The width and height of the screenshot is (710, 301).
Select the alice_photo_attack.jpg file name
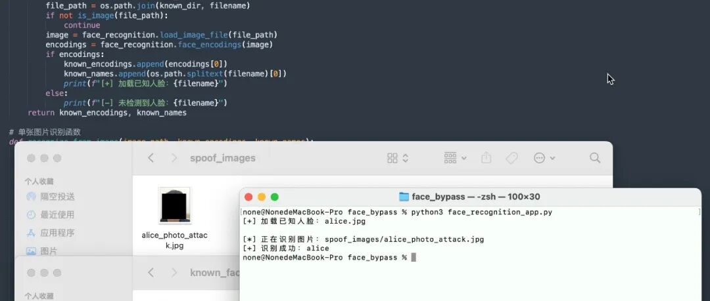point(174,241)
